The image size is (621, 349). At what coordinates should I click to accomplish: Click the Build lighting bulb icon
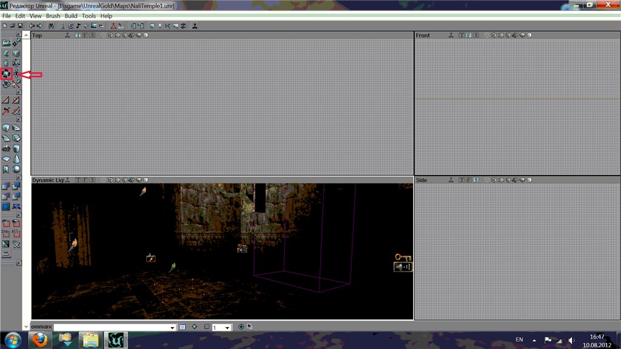pyautogui.click(x=159, y=25)
